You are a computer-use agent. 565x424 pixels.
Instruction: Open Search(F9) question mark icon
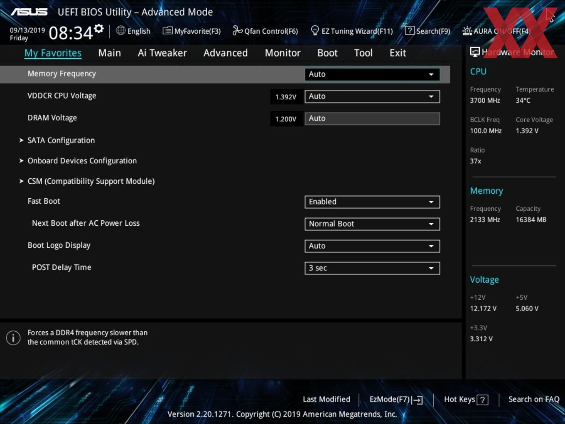pyautogui.click(x=410, y=30)
